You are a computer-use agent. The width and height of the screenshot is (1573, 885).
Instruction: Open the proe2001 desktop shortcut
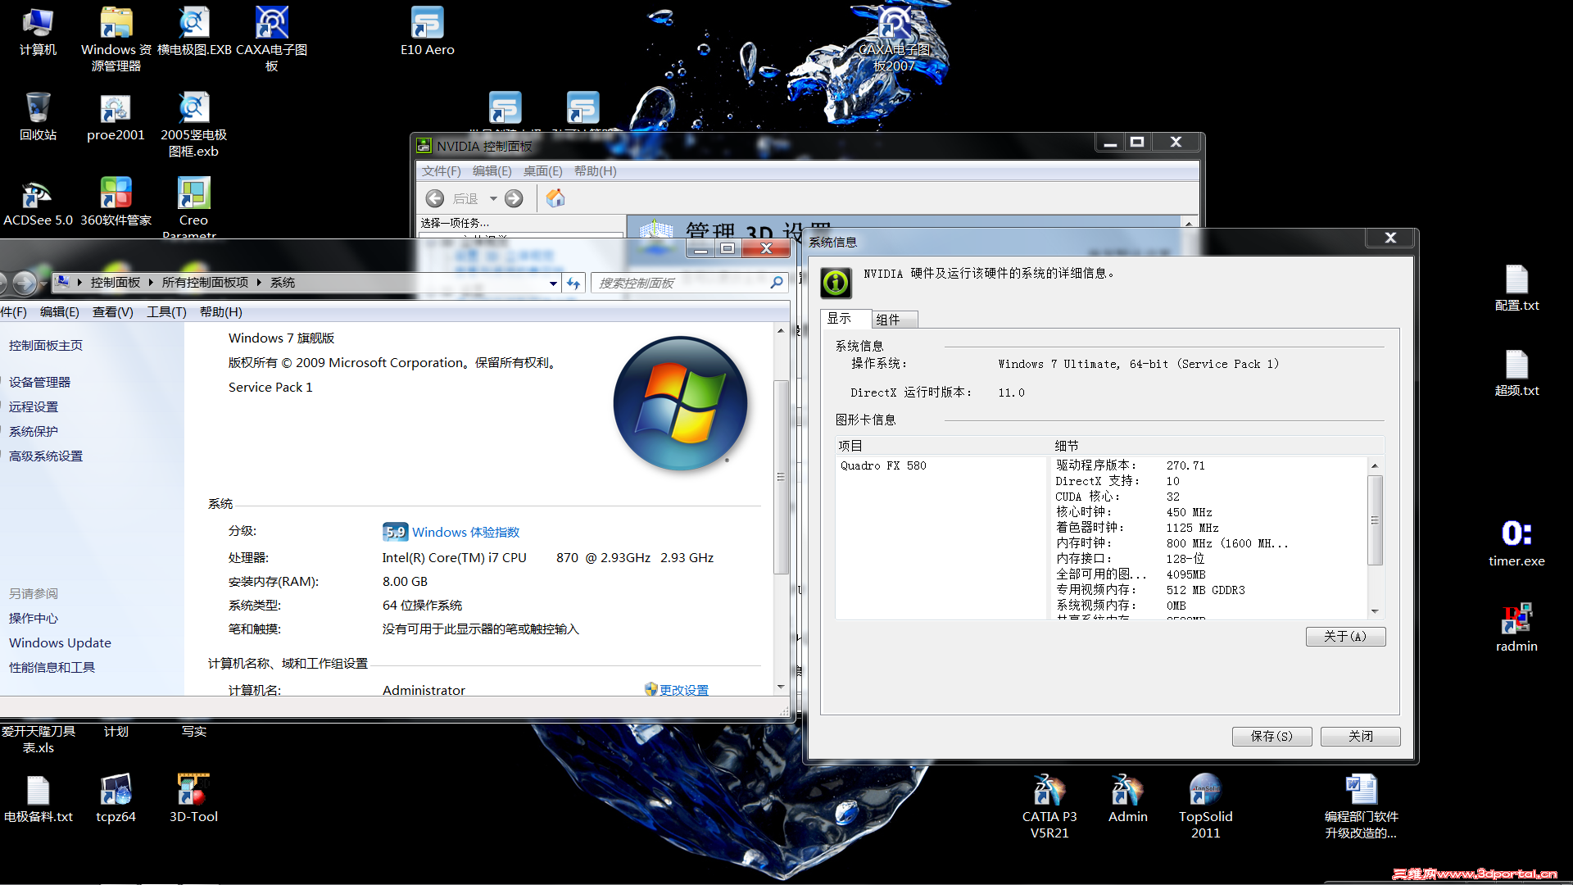pos(116,109)
